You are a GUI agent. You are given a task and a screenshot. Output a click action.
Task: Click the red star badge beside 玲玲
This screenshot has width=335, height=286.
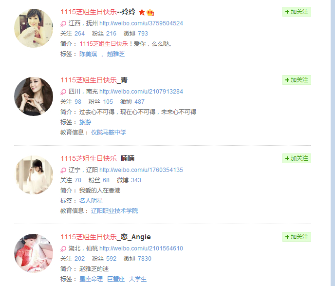click(142, 12)
